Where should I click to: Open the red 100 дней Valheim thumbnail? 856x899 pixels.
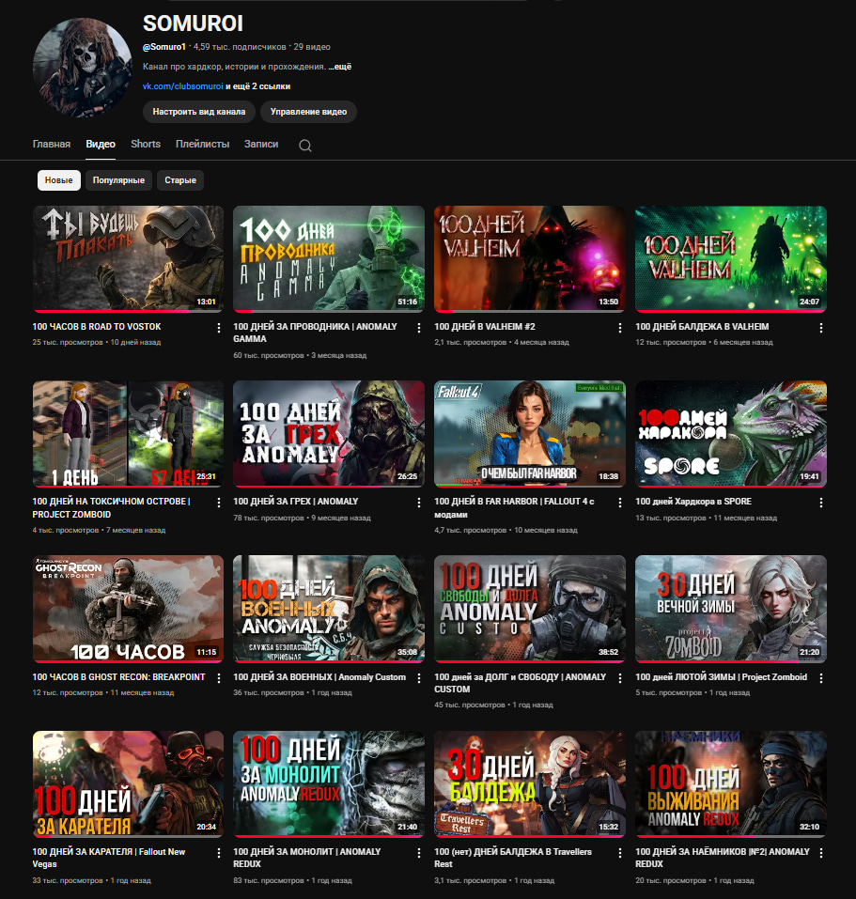530,259
